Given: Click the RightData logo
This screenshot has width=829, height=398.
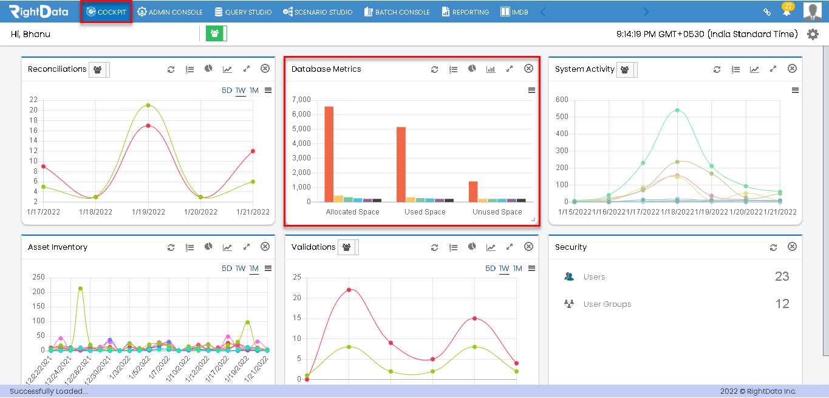Looking at the screenshot, I should [x=36, y=11].
